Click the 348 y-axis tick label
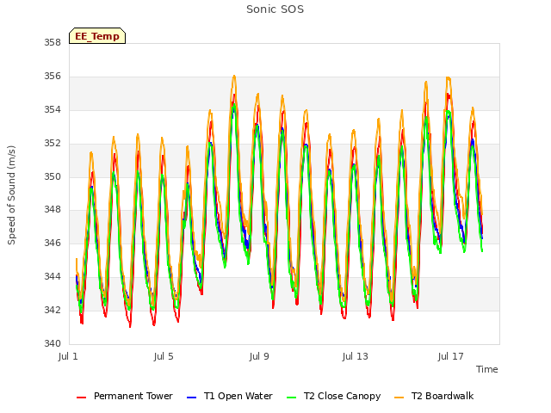Viewport: 551px width, 413px height. point(53,210)
